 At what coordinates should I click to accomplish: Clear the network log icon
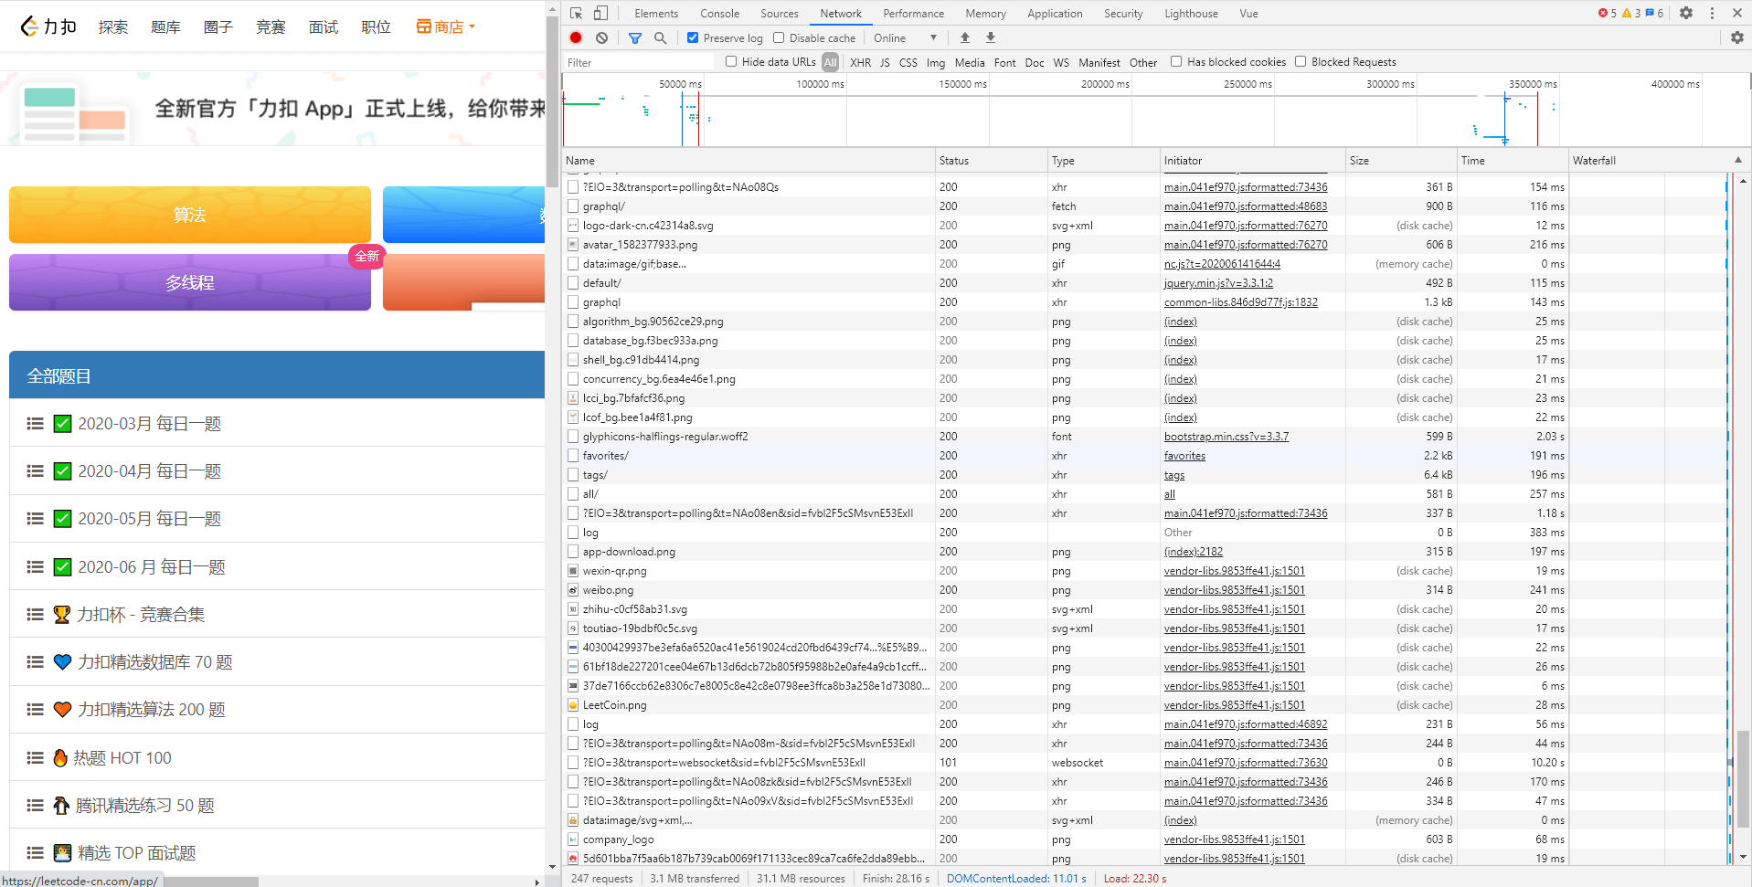point(601,37)
